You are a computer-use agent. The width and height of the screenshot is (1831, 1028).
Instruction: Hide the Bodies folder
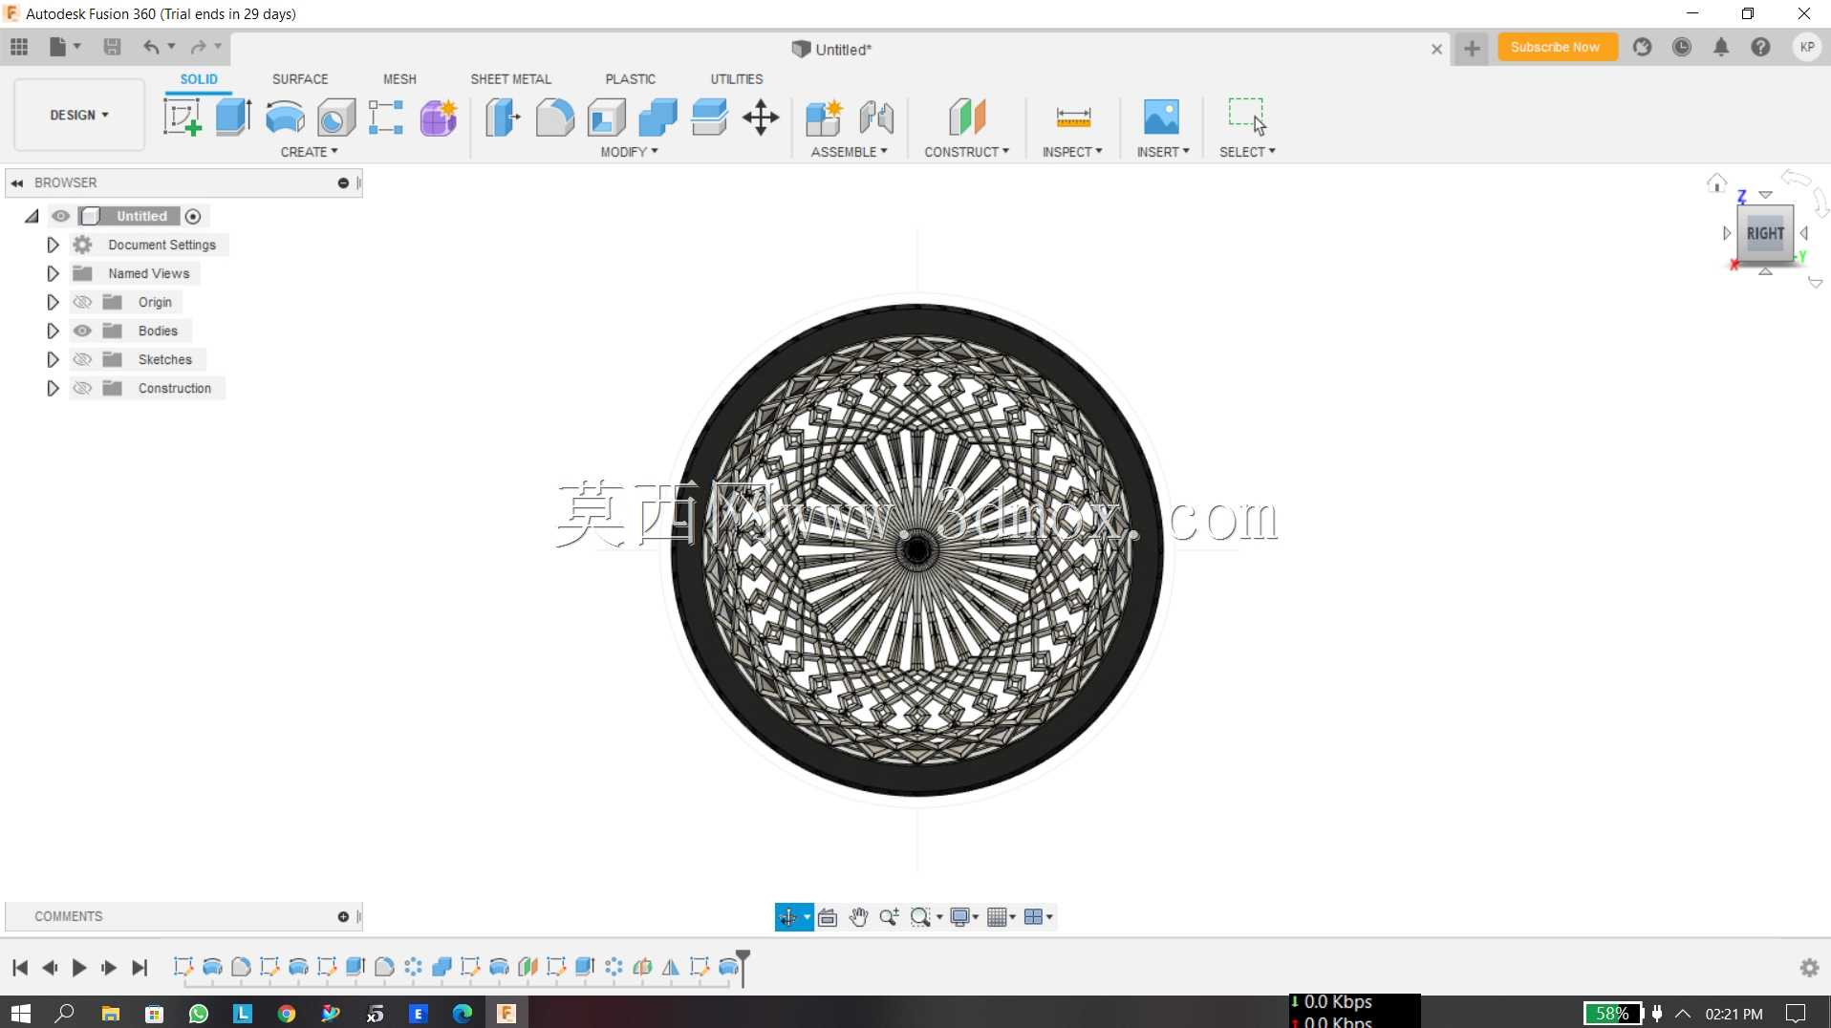pyautogui.click(x=82, y=331)
